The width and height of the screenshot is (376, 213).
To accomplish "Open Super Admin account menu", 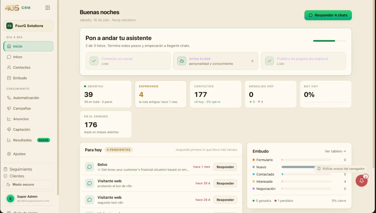I will click(29, 198).
